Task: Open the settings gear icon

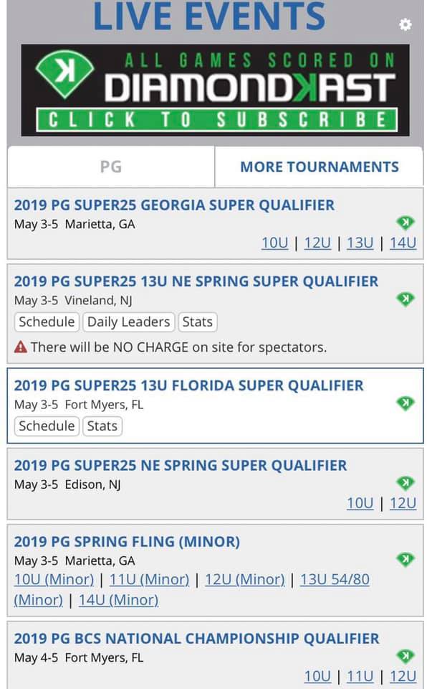Action: (405, 24)
